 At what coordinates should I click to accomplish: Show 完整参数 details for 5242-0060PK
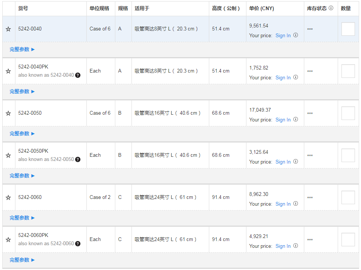click(22, 260)
